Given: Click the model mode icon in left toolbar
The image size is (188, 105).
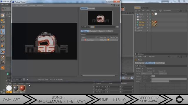Looking at the screenshot, I should pos(3,27).
